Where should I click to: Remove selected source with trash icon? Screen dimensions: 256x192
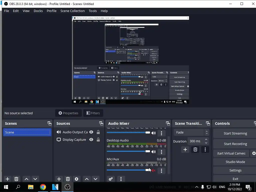(68, 179)
